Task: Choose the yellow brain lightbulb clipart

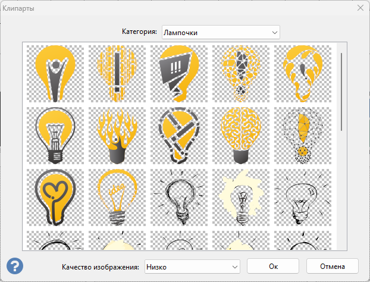Action: click(241, 136)
